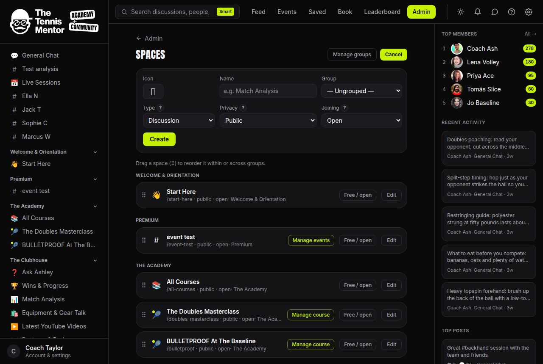Toggle the light/dark theme sun icon
Viewport: 543px width, 364px height.
[x=461, y=12]
